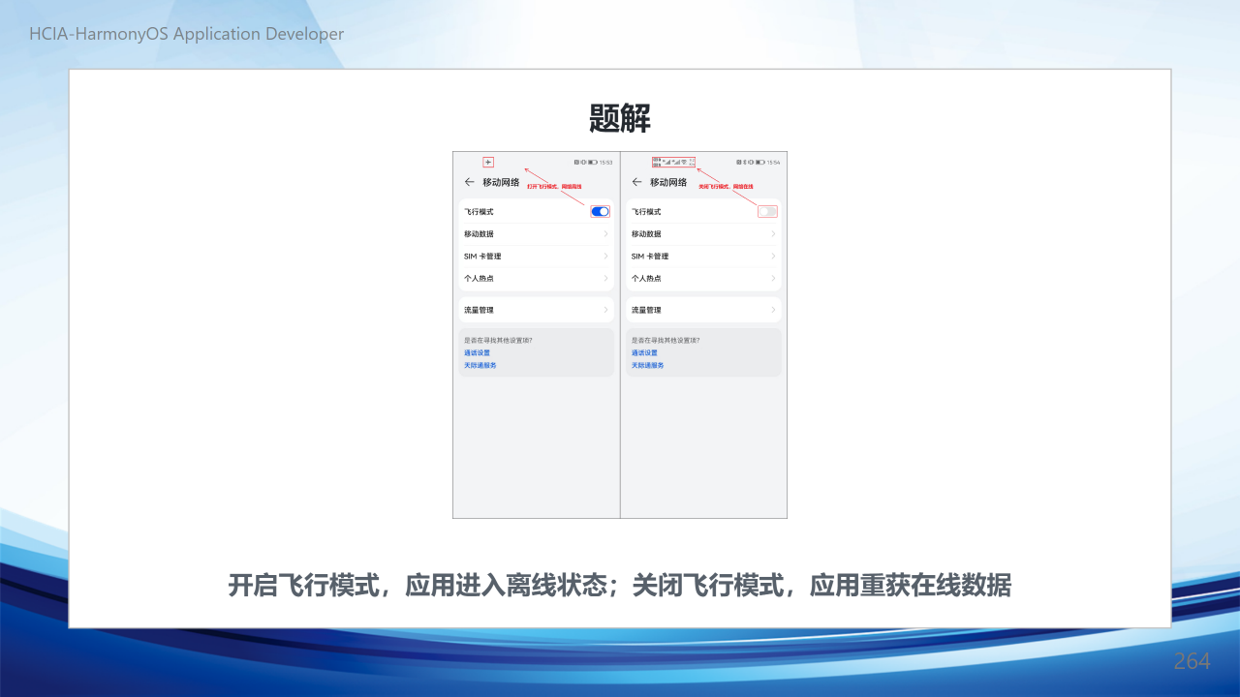This screenshot has width=1240, height=697.
Task: Click the battery icon beside the 15:54 clock
Action: tap(760, 162)
